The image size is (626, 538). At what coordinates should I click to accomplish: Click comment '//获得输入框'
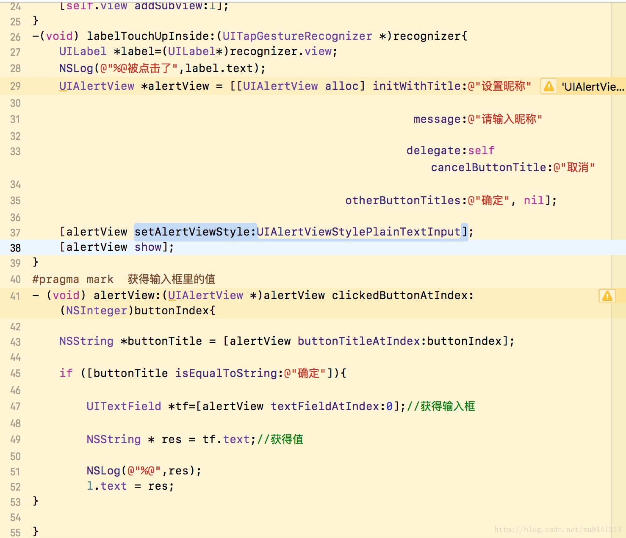[441, 406]
